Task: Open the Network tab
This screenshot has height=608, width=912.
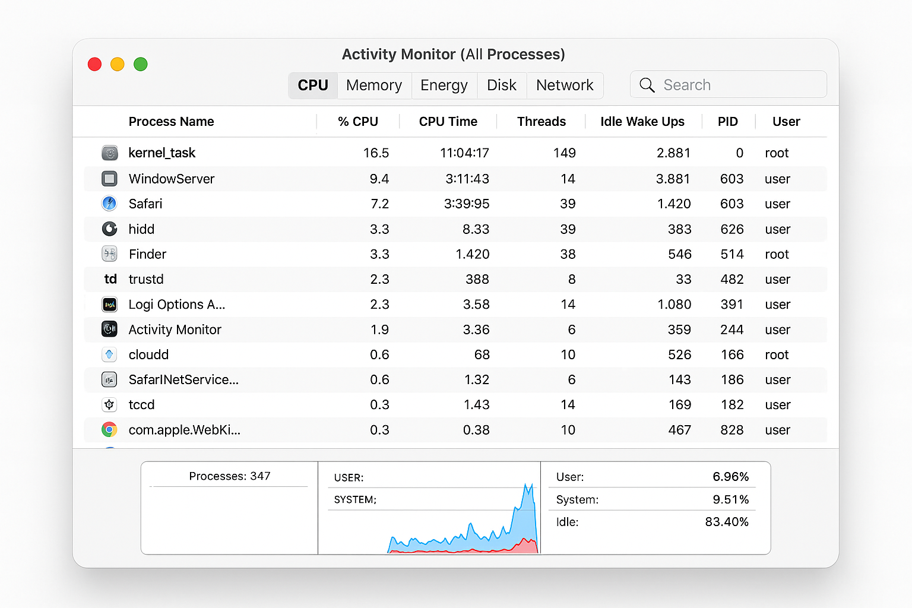Action: click(565, 85)
